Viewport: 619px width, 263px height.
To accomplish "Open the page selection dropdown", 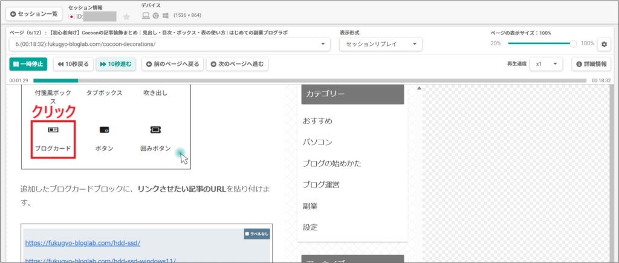I will [170, 44].
